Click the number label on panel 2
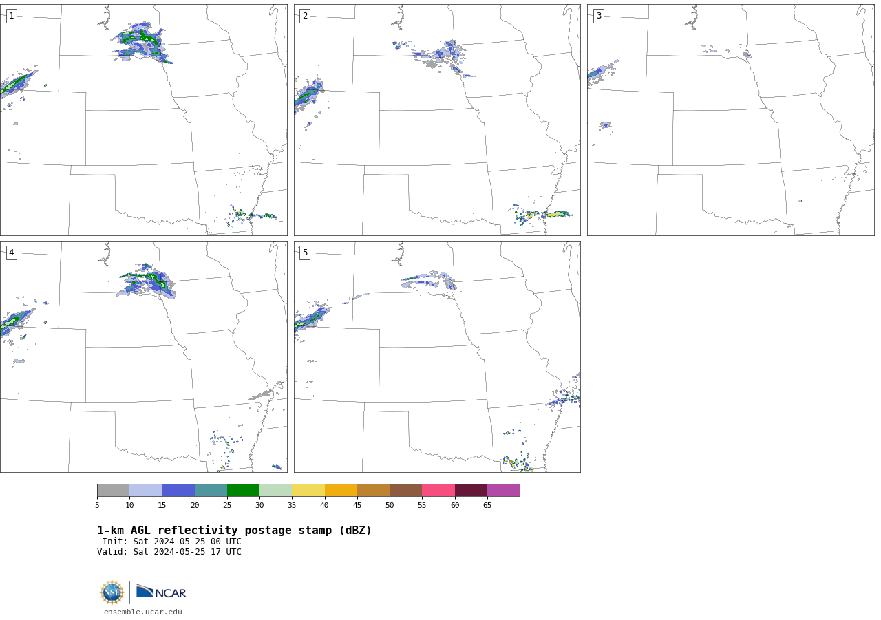The height and width of the screenshot is (620, 881). tap(305, 16)
